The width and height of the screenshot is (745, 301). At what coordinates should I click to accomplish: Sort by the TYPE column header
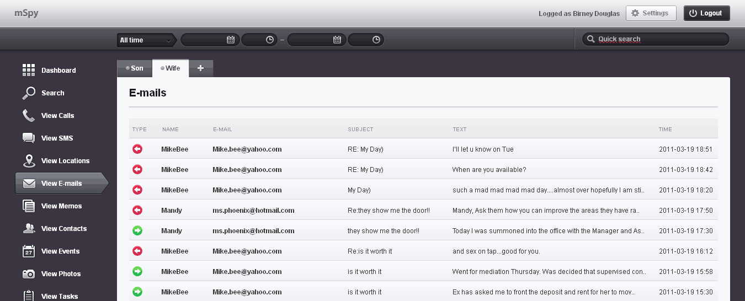(140, 130)
